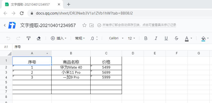Select column F header
This screenshot has height=103, width=212.
[177, 53]
